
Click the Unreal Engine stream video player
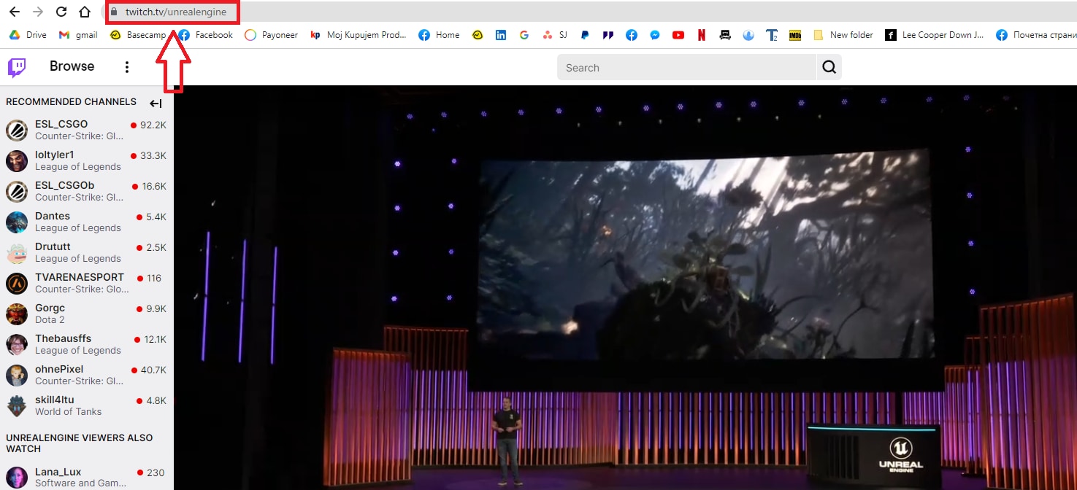coord(625,287)
